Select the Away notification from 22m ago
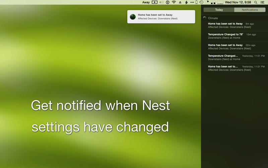The height and width of the screenshot is (168, 268). 234,47
